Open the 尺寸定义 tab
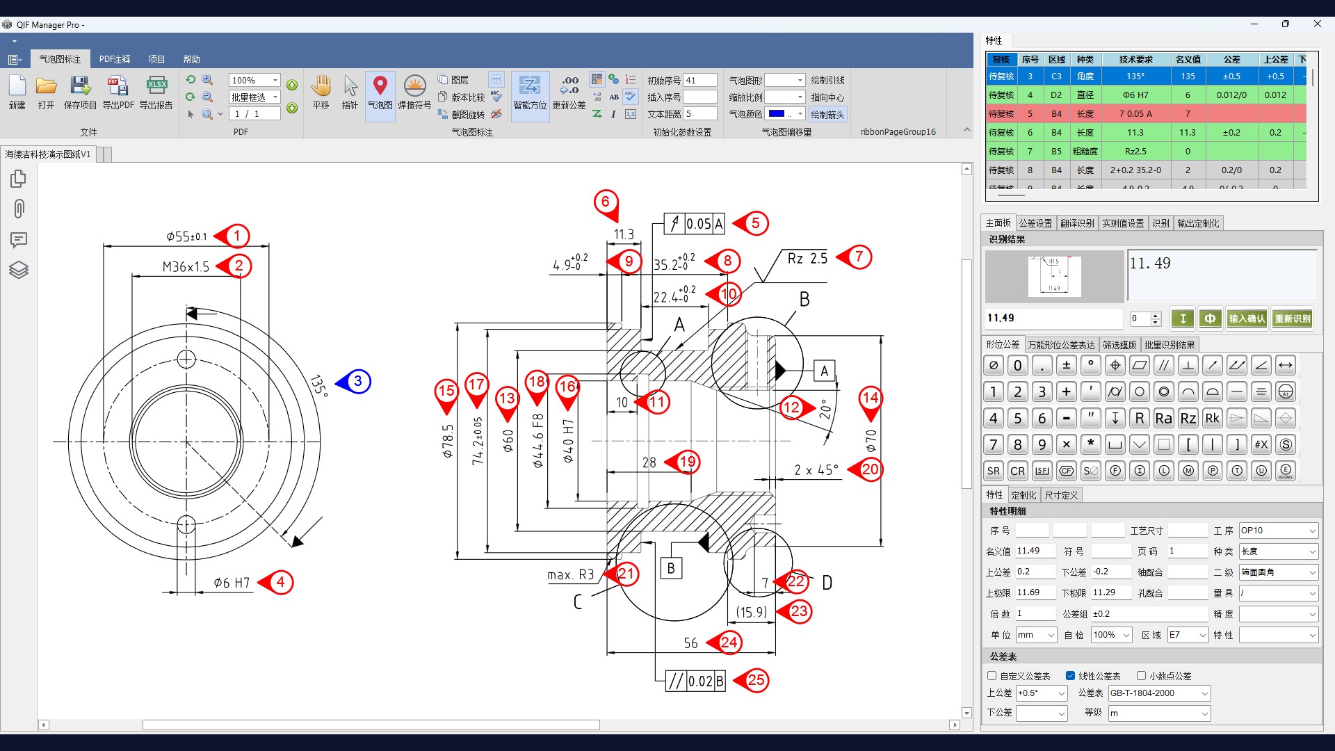 tap(1061, 495)
